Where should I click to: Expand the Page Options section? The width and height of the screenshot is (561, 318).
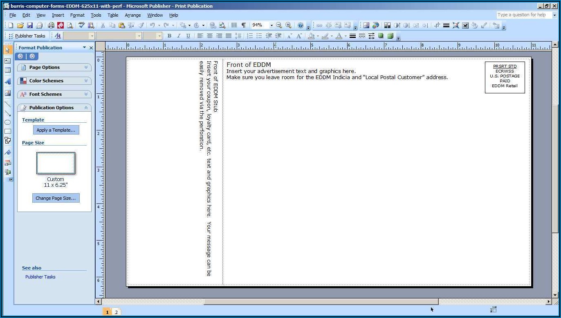pyautogui.click(x=54, y=67)
